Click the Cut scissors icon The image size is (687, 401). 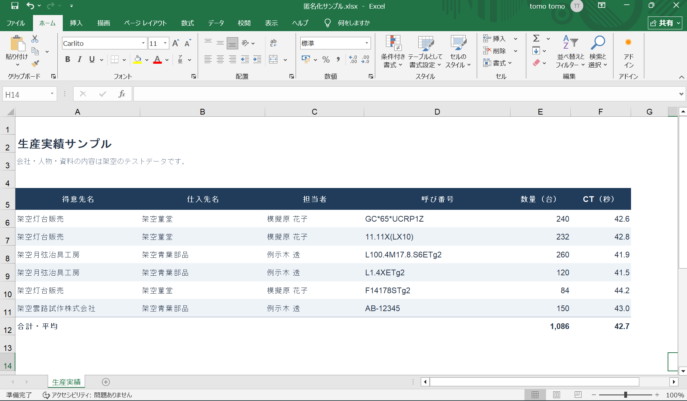click(35, 39)
